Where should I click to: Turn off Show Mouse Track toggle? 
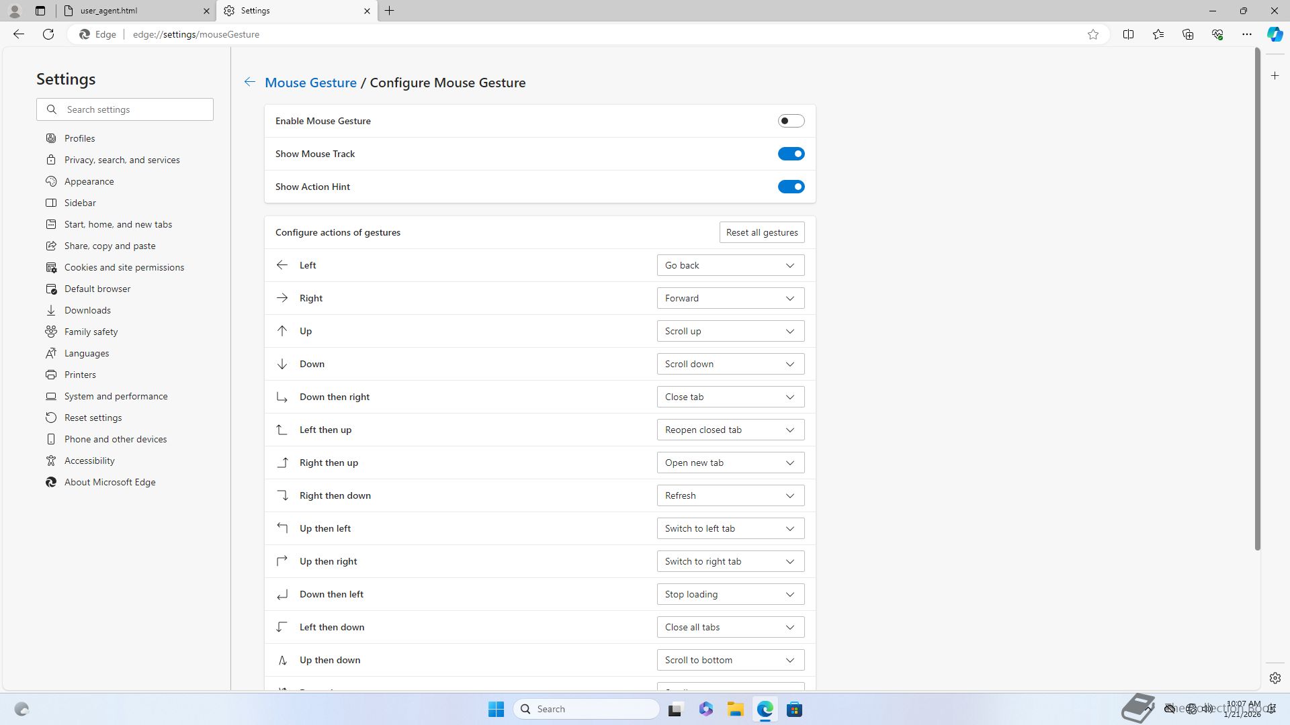pos(791,154)
